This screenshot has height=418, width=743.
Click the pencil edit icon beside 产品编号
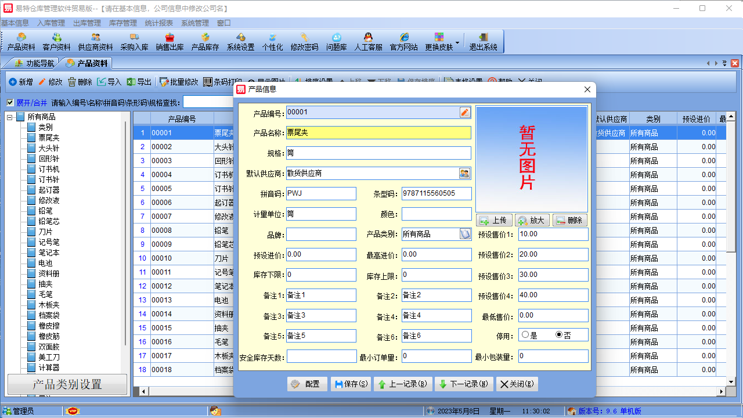click(x=464, y=113)
